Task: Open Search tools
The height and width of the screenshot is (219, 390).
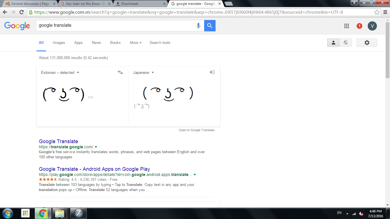Action: (160, 42)
